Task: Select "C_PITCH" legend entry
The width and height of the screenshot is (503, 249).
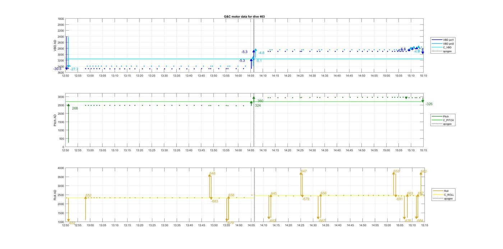Action: click(448, 120)
